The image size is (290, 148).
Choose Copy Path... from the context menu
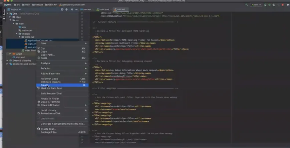62,55
